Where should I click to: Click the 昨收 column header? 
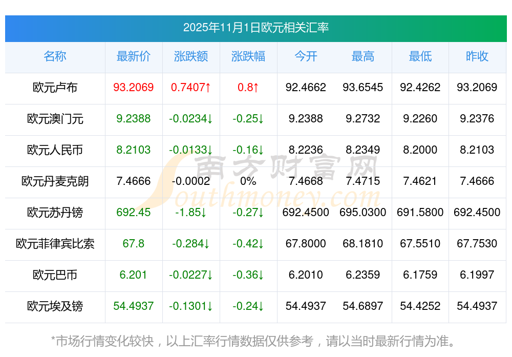pos(477,56)
